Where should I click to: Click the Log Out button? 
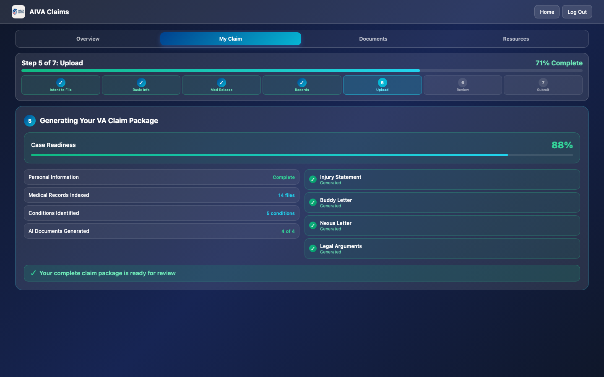[x=577, y=12]
